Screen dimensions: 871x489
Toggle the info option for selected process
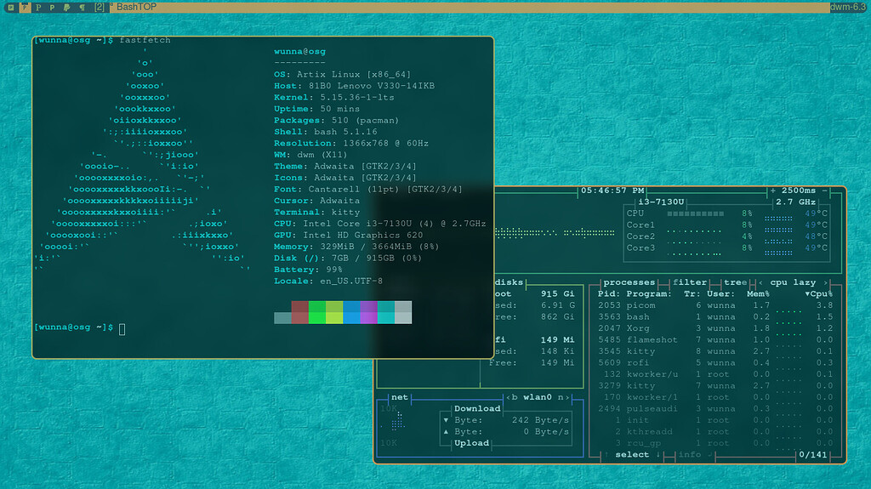[689, 455]
